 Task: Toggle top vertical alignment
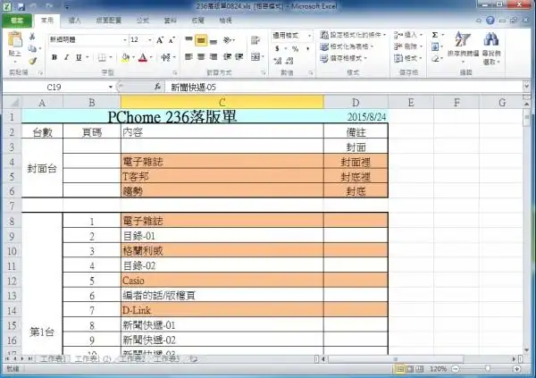188,40
